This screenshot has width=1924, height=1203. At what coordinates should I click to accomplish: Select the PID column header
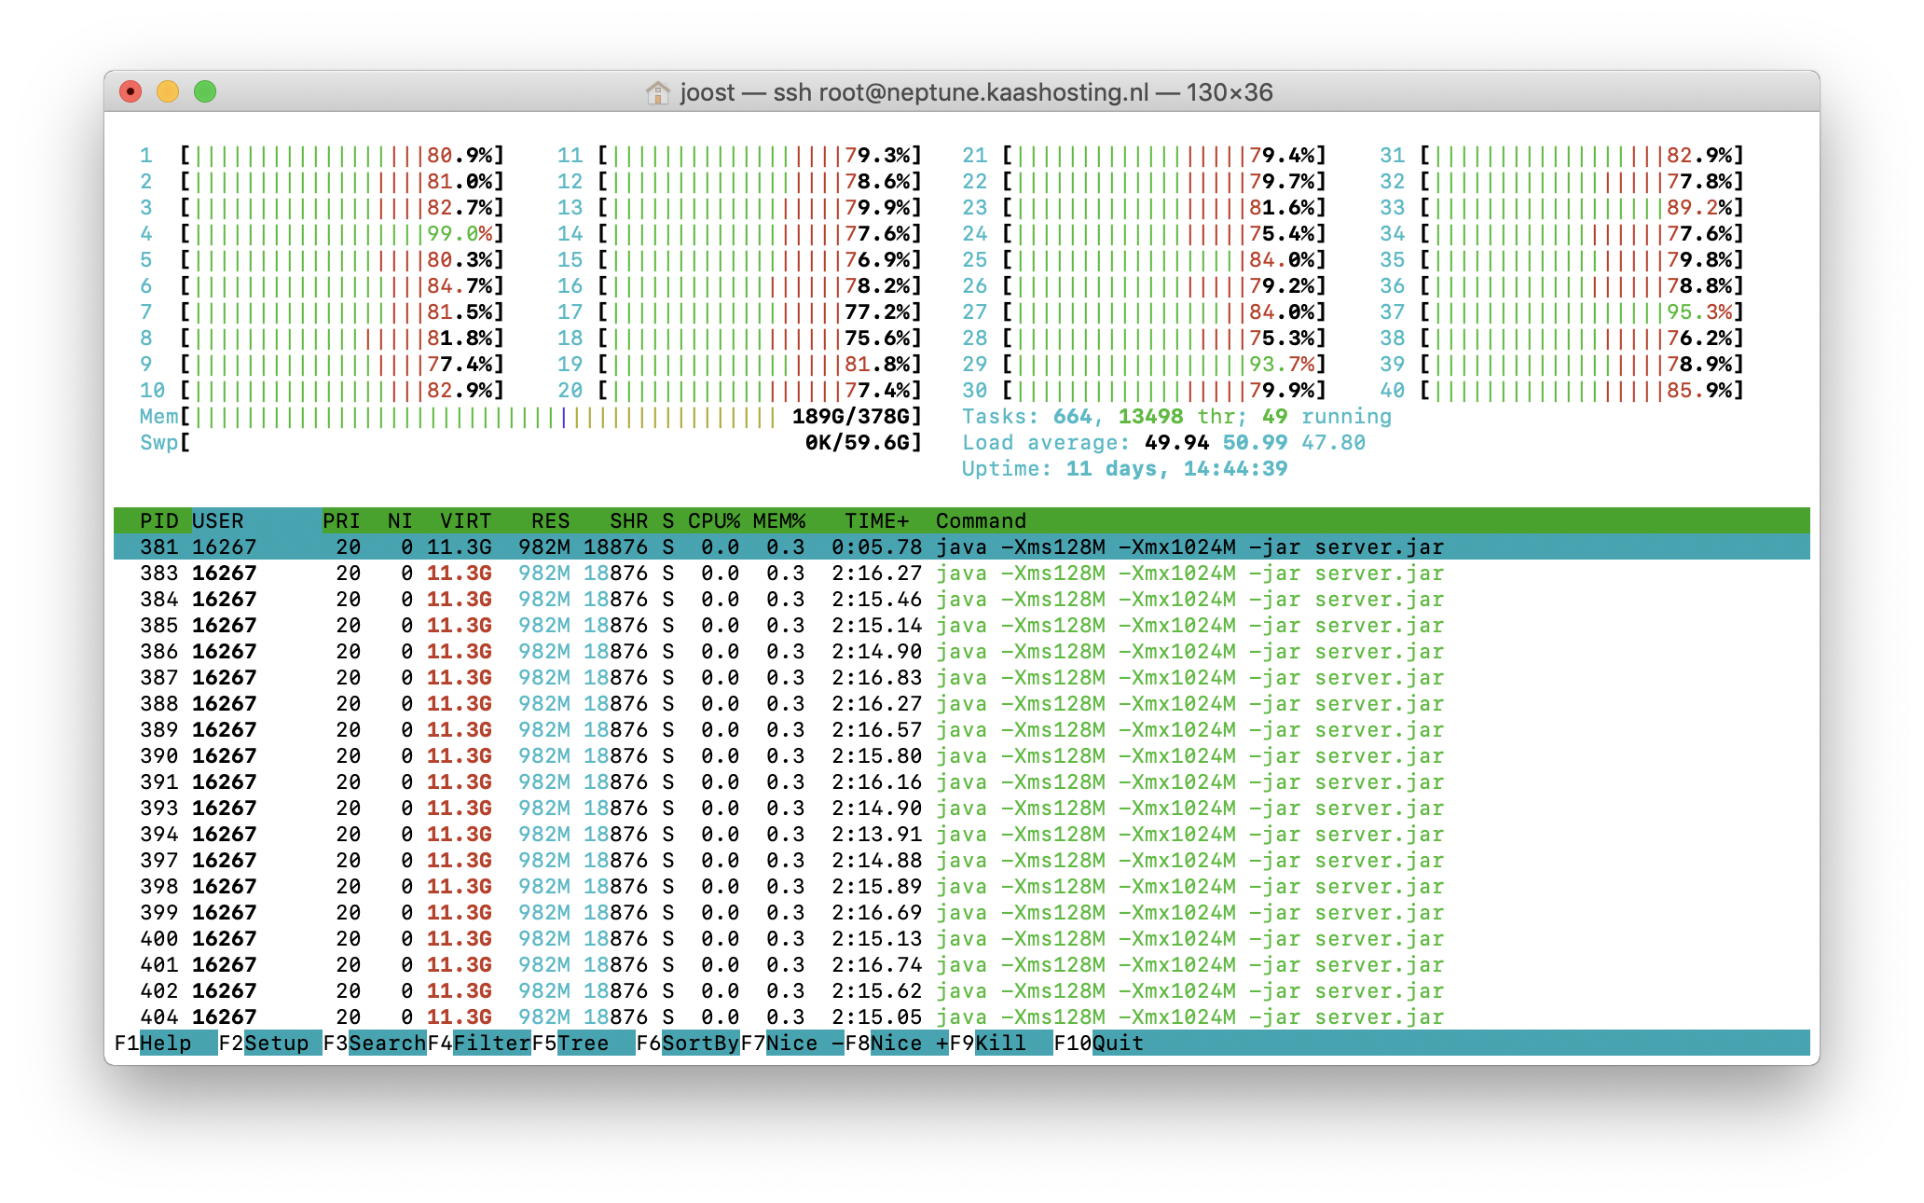click(158, 520)
